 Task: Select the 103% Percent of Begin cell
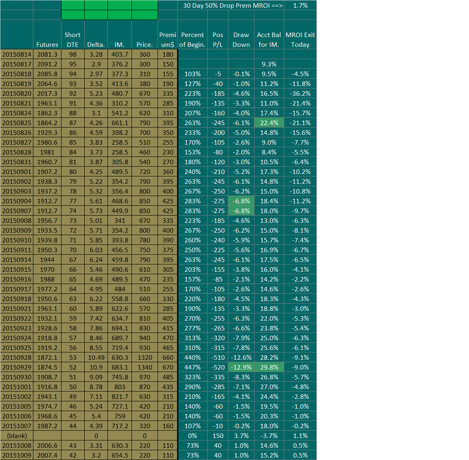[x=193, y=74]
